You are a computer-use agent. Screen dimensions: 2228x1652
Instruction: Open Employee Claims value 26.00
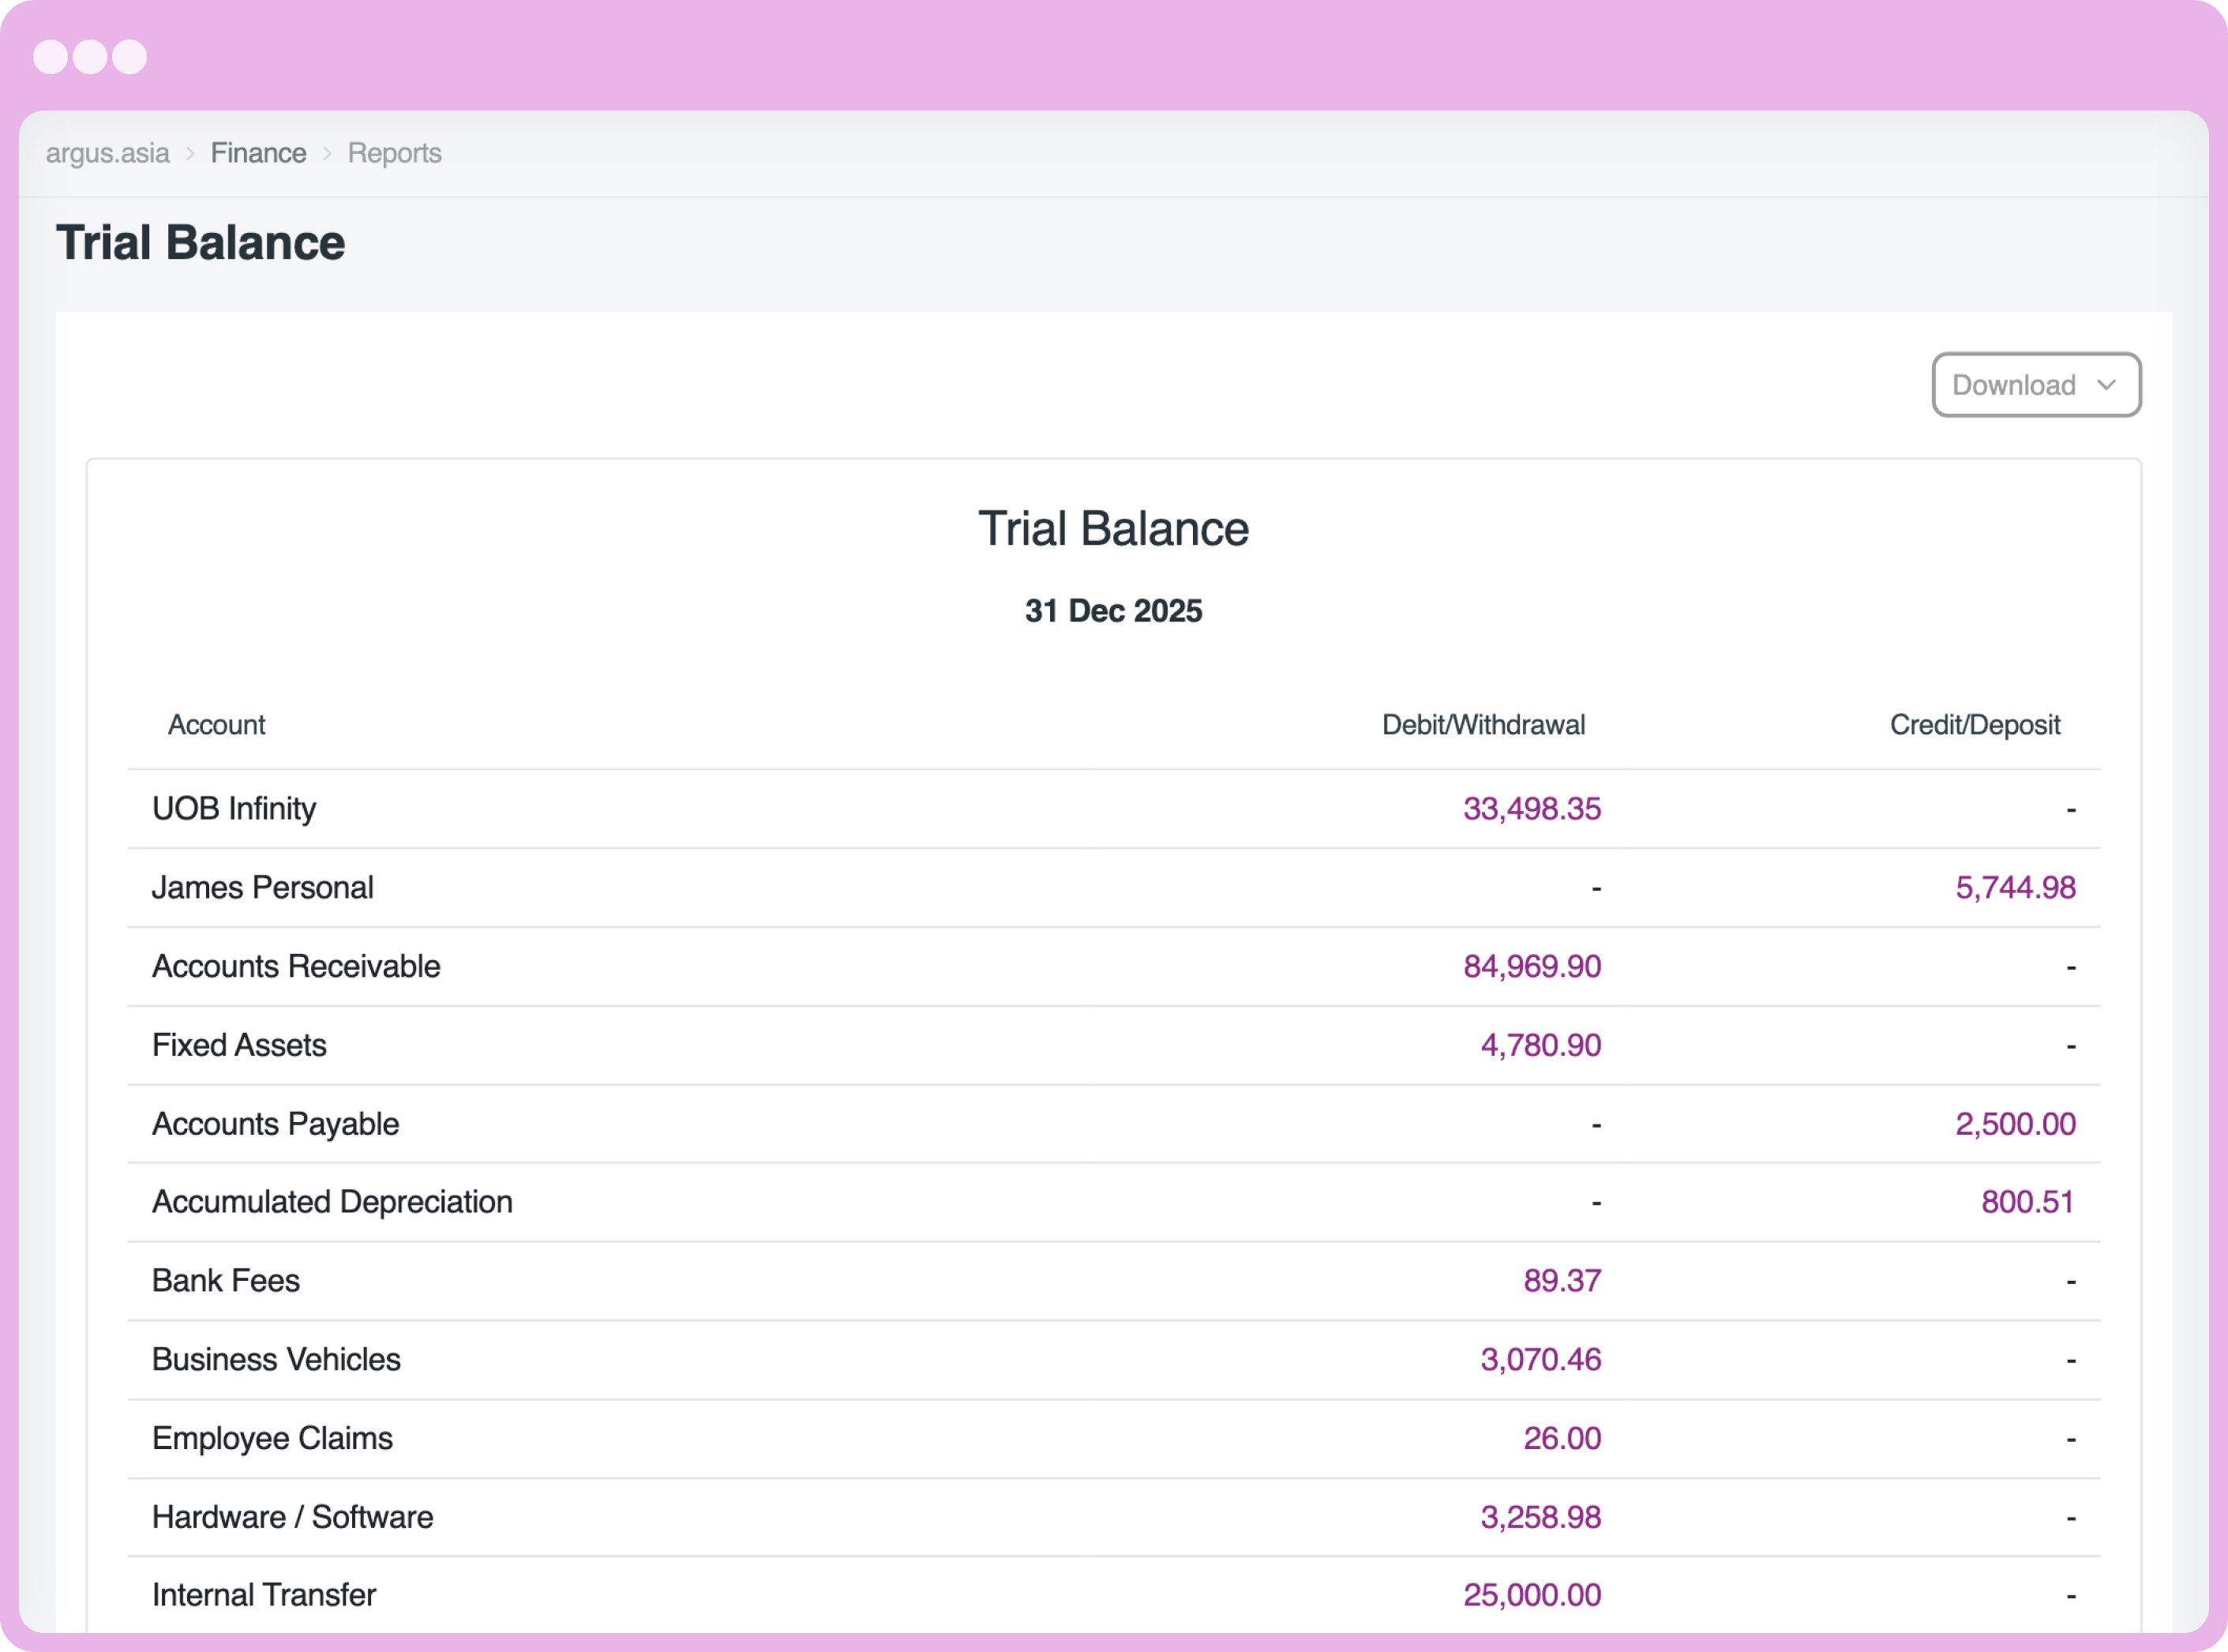click(1562, 1438)
